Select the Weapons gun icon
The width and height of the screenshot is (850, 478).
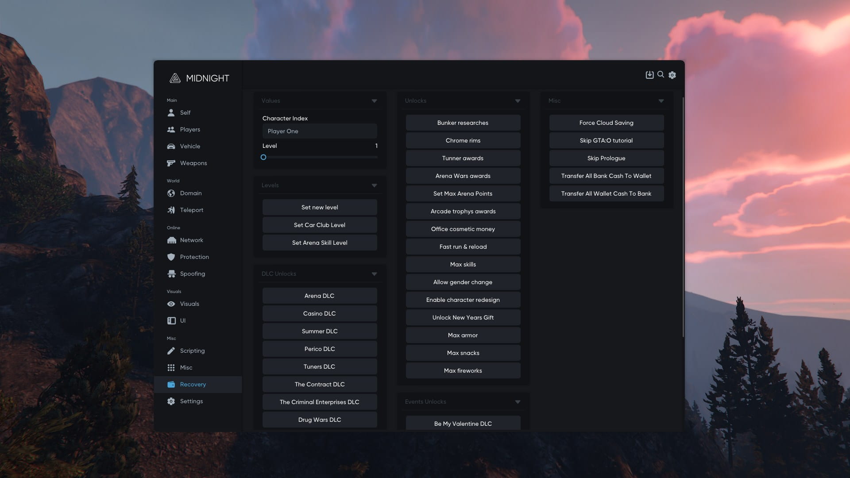tap(171, 163)
